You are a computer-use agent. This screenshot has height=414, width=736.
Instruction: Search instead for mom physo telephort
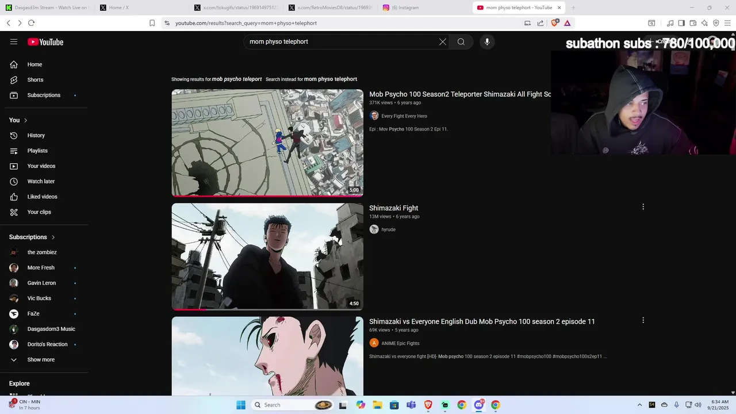331,79
